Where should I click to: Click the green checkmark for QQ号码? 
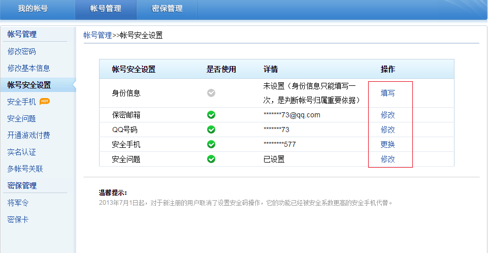211,130
